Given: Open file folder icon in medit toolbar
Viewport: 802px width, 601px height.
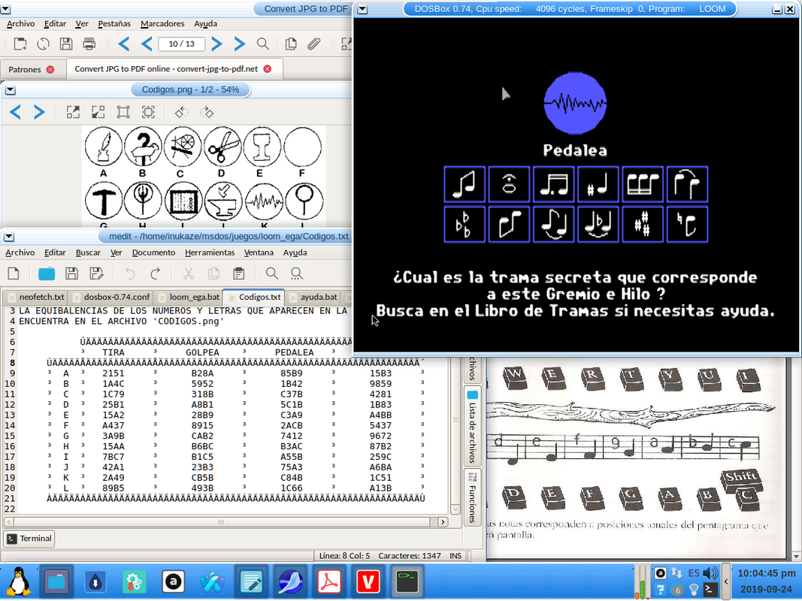Looking at the screenshot, I should click(47, 273).
